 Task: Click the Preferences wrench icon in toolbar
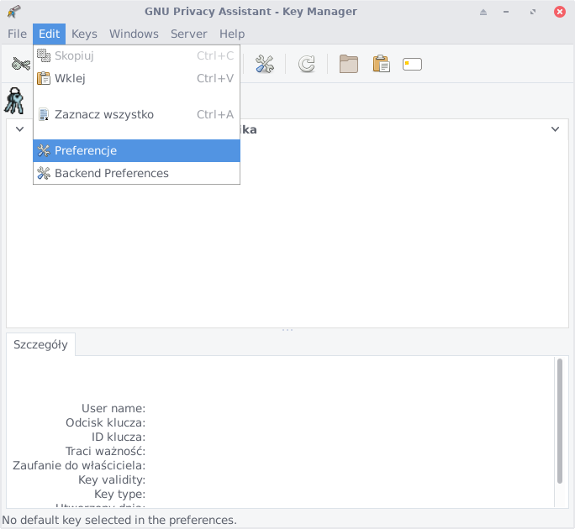pyautogui.click(x=265, y=64)
